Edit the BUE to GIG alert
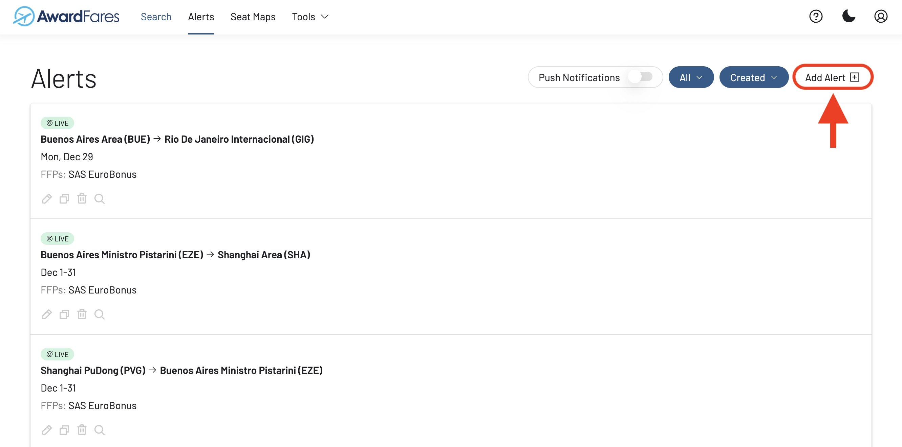Image resolution: width=902 pixels, height=447 pixels. coord(47,199)
